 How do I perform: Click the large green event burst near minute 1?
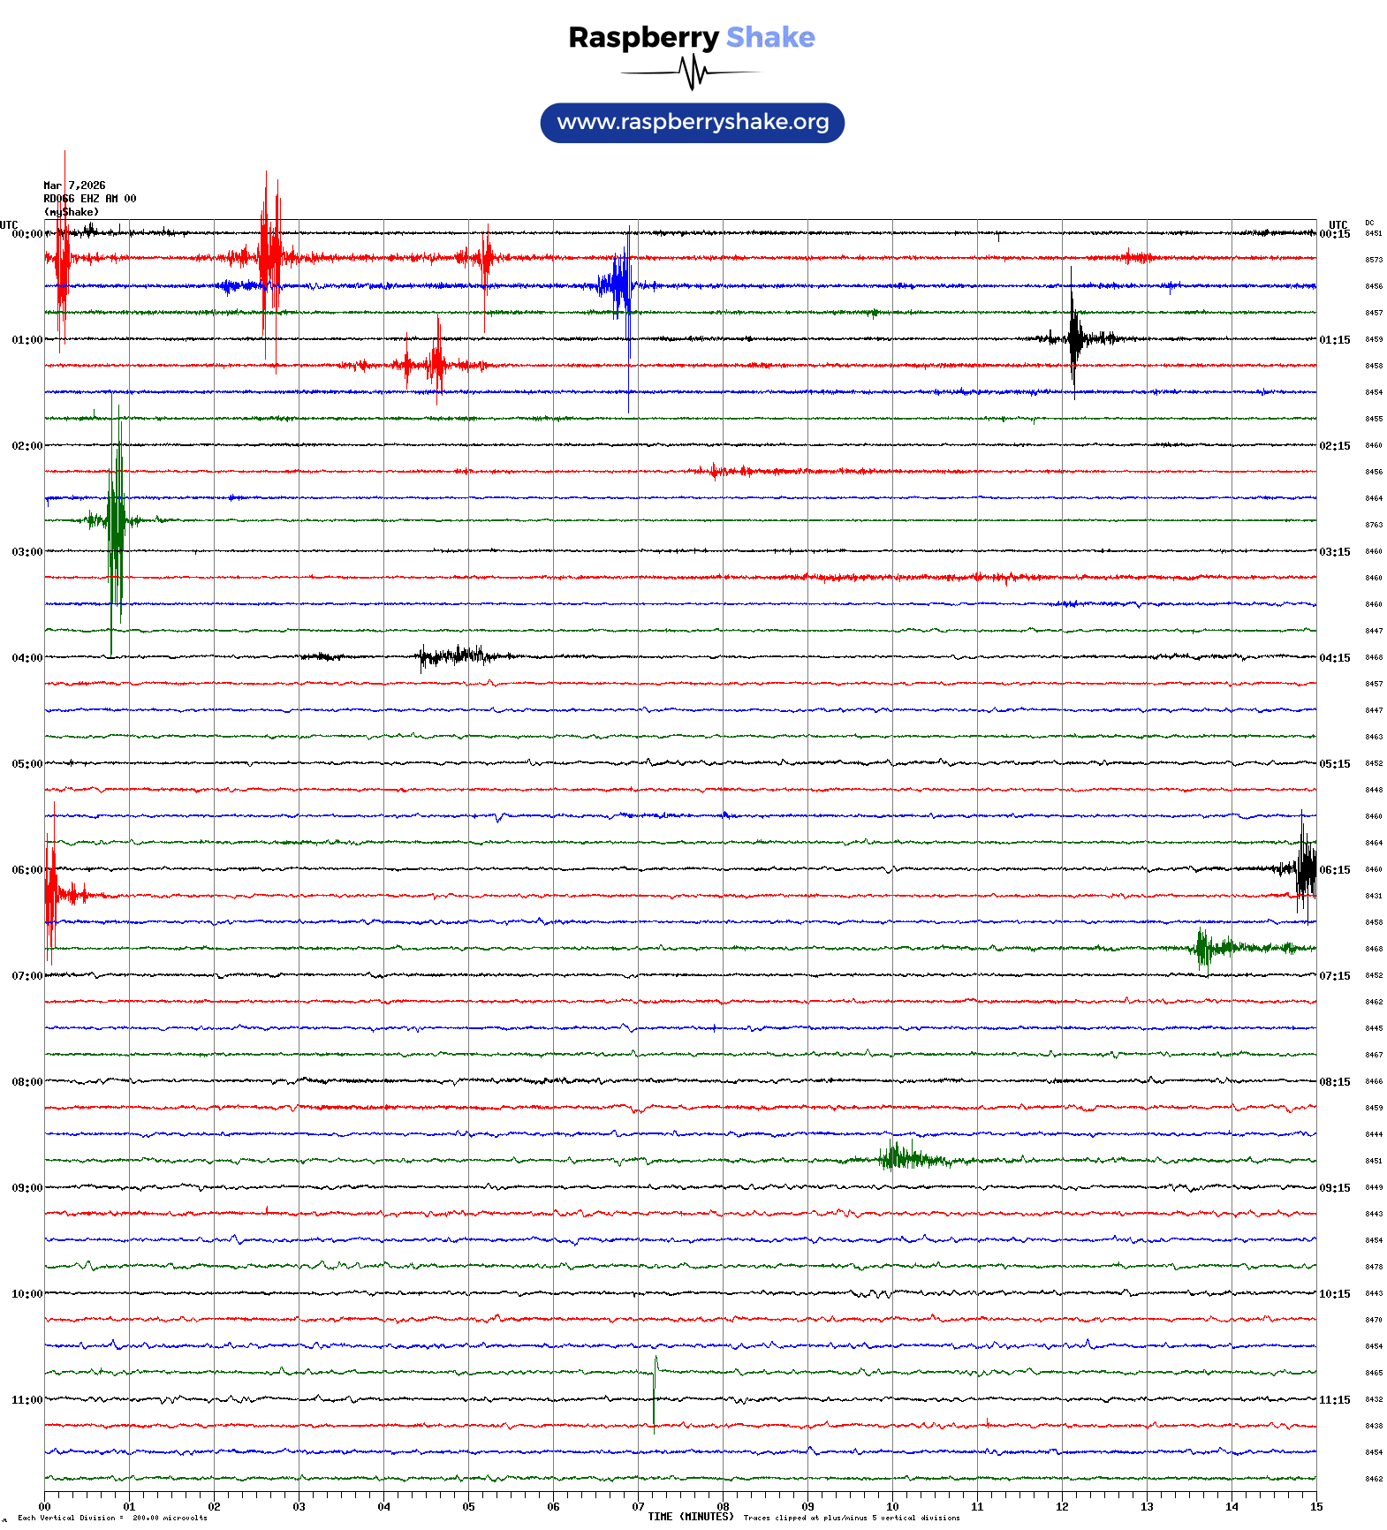[x=115, y=521]
